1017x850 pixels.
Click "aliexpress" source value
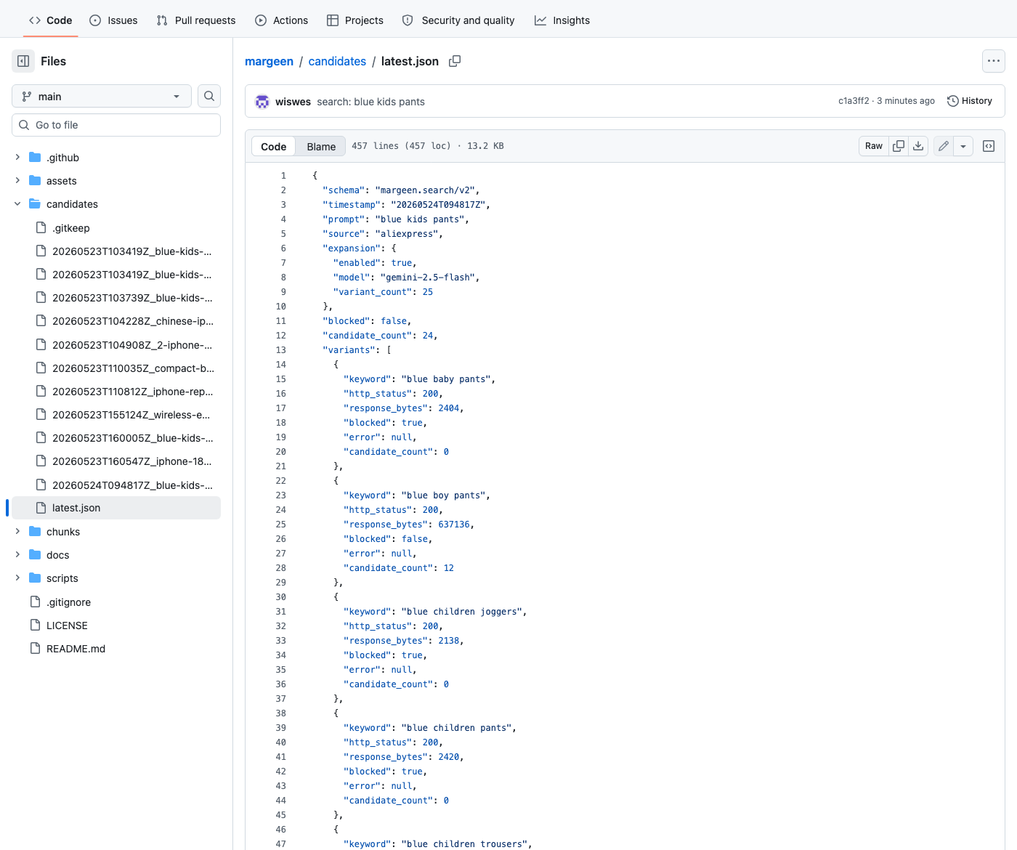(x=407, y=234)
